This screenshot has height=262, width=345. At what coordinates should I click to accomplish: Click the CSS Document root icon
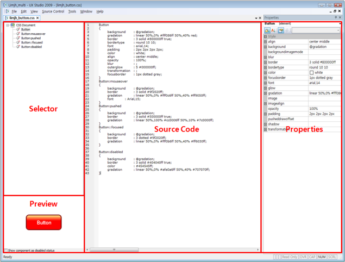point(12,25)
